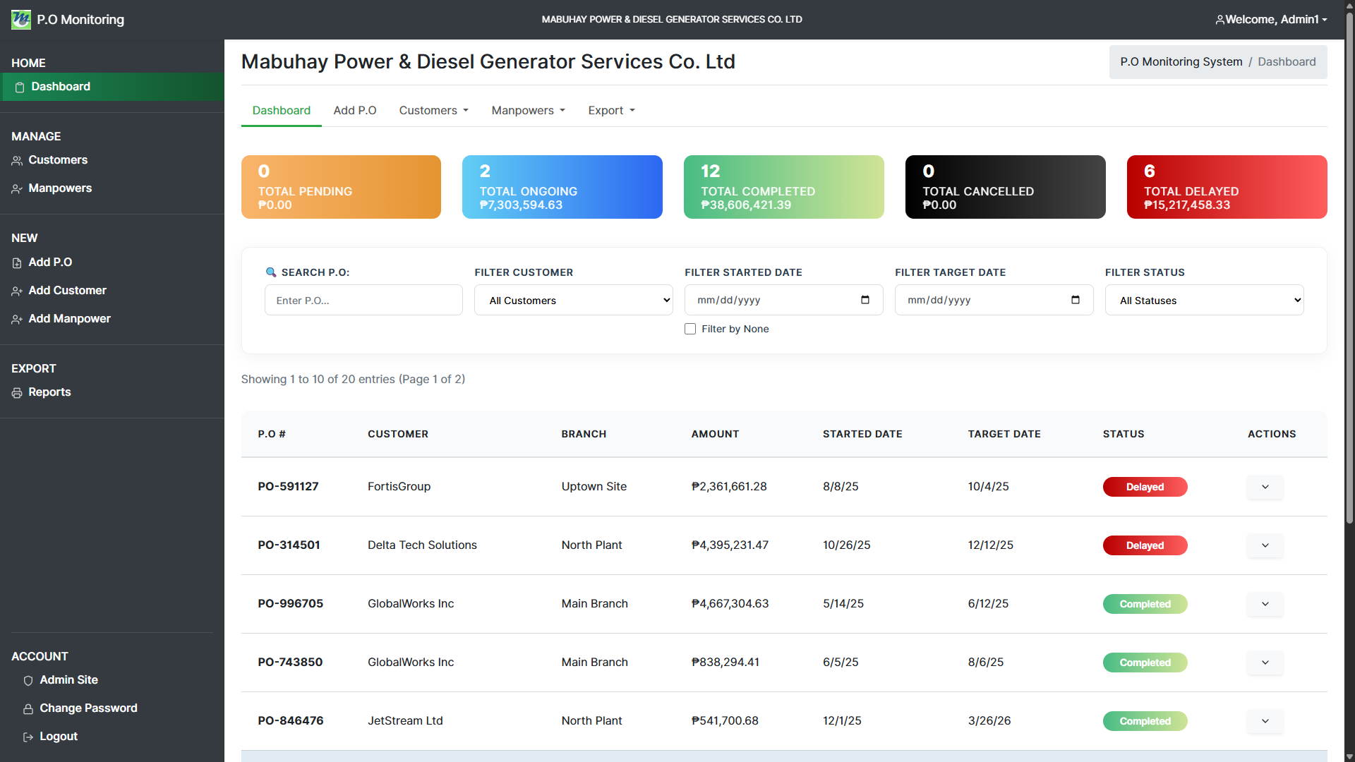Open the All Customers filter dropdown
Screen dimensions: 1355x762
click(x=574, y=301)
